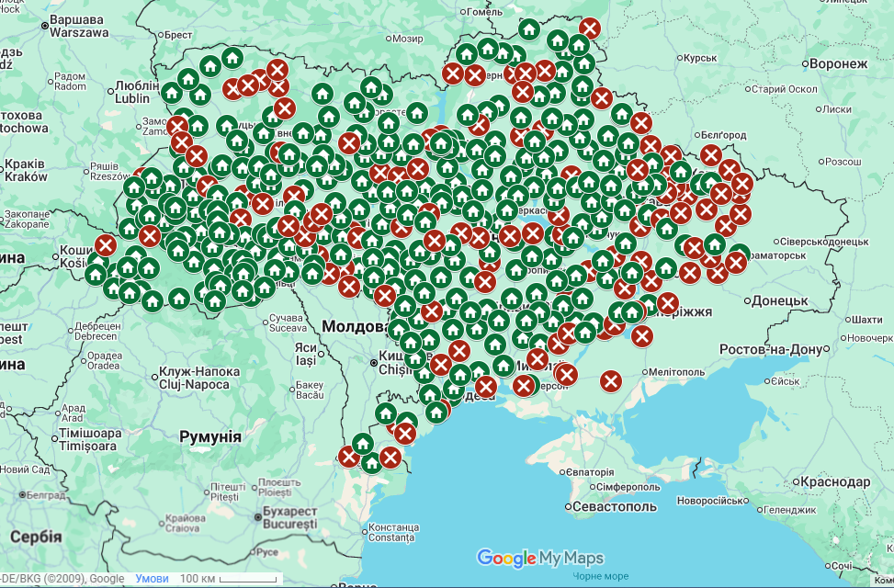894x588 pixels.
Task: Click the Бухарест București city label
Action: point(289,518)
